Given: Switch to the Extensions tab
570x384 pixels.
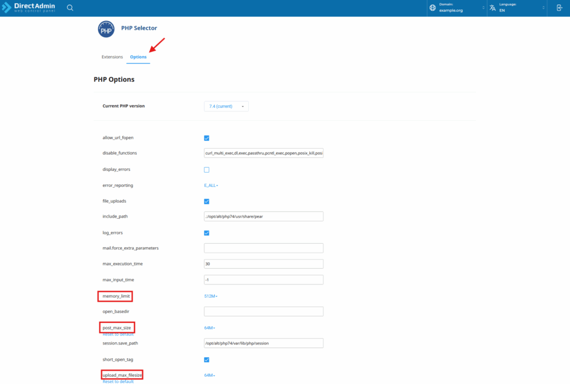Looking at the screenshot, I should point(112,56).
